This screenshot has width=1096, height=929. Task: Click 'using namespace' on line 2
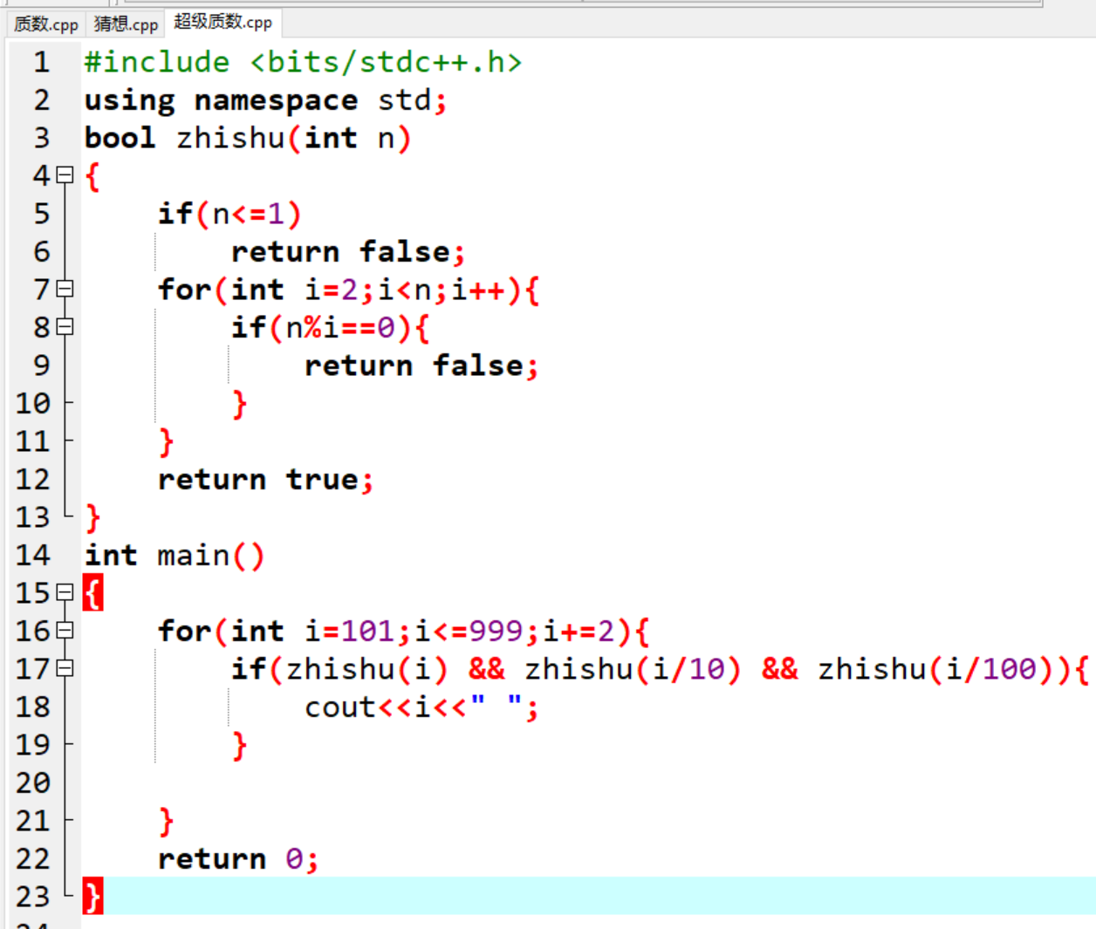point(220,100)
